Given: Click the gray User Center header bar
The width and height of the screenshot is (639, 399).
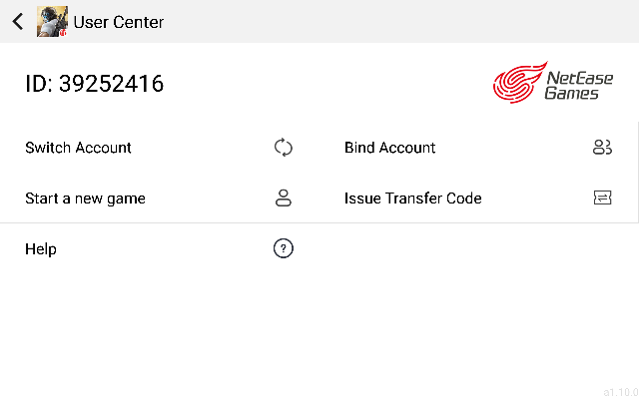Looking at the screenshot, I should coord(319,21).
